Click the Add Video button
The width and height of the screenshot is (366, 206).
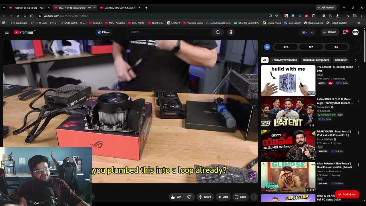[x=347, y=195]
